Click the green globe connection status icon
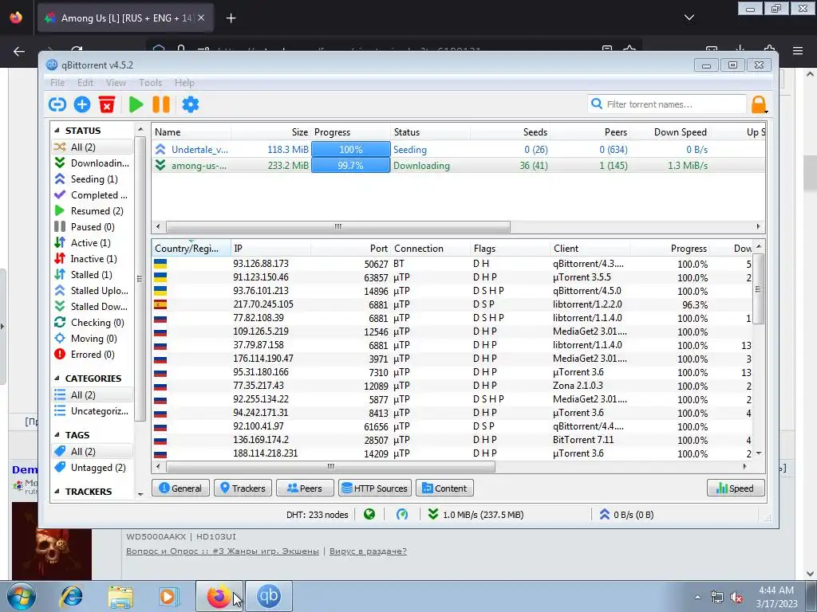The width and height of the screenshot is (817, 612). pos(369,515)
